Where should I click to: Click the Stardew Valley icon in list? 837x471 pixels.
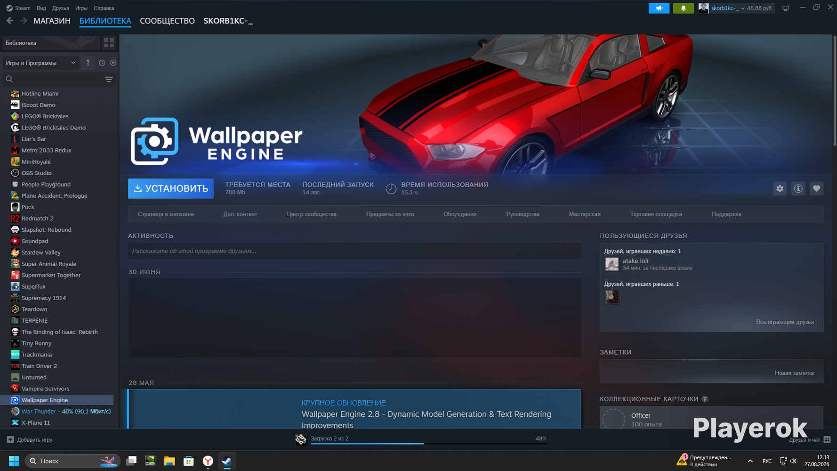15,252
